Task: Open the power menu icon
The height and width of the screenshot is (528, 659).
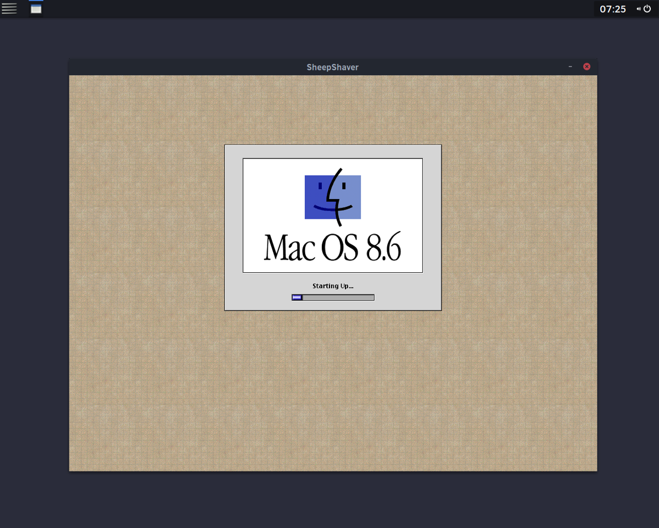Action: [x=647, y=9]
